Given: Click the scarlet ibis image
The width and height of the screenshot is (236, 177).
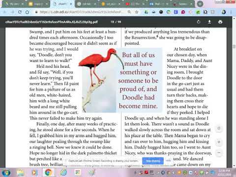Looking at the screenshot, I should pos(100,80).
